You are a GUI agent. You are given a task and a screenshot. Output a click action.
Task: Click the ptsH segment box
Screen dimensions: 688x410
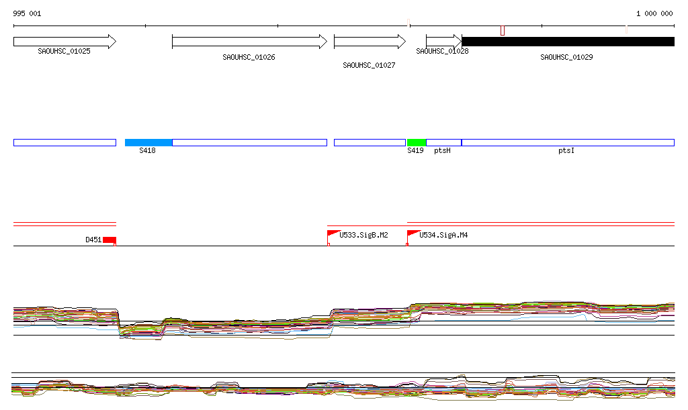click(443, 142)
